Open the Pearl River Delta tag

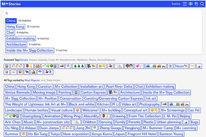tap(119, 86)
